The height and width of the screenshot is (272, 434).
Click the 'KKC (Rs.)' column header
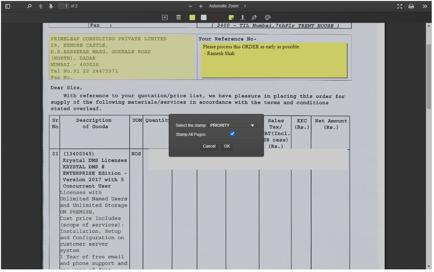[x=302, y=124]
